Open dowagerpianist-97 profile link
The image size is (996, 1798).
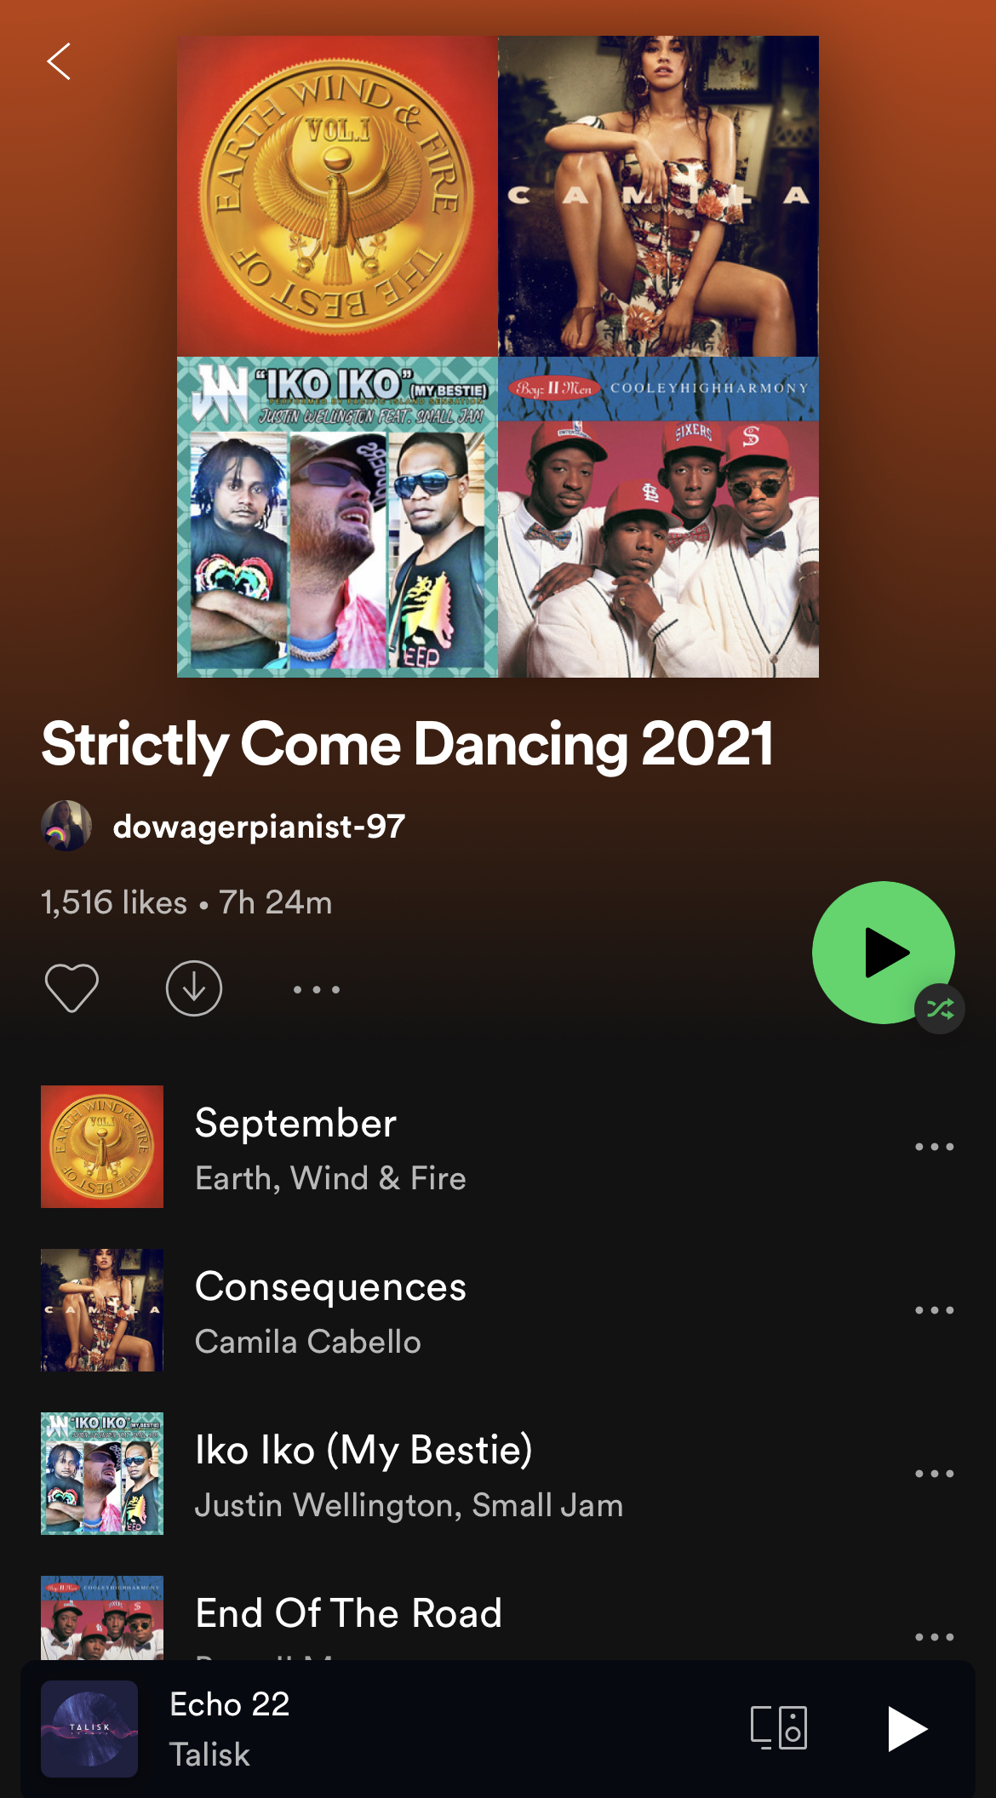[259, 827]
